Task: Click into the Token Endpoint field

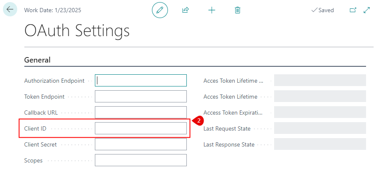Action: pyautogui.click(x=141, y=97)
